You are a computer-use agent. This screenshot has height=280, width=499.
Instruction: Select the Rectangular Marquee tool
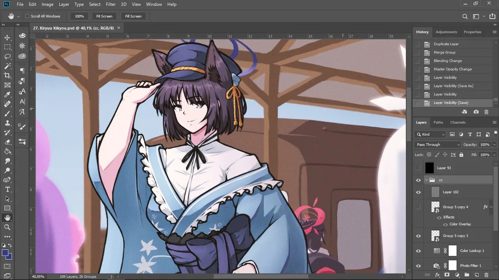click(x=7, y=47)
